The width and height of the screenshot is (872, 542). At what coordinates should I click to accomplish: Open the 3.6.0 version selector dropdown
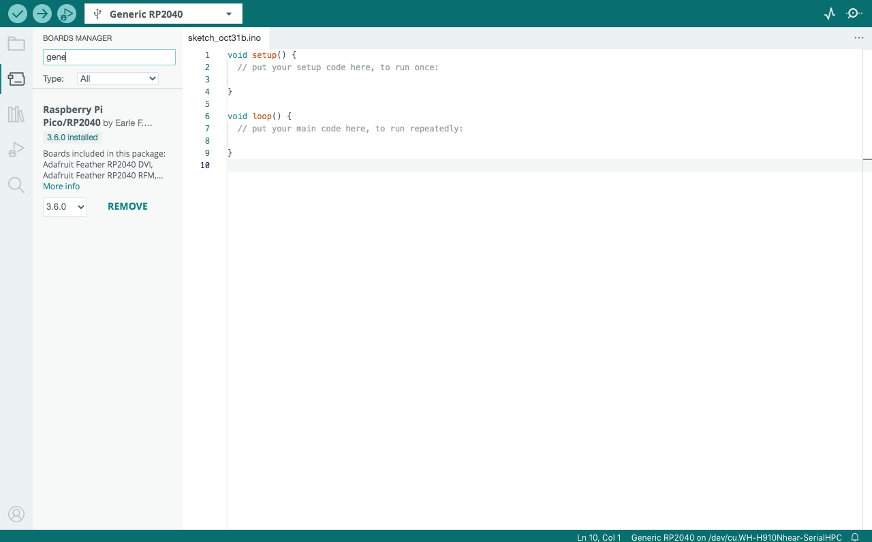click(x=65, y=206)
